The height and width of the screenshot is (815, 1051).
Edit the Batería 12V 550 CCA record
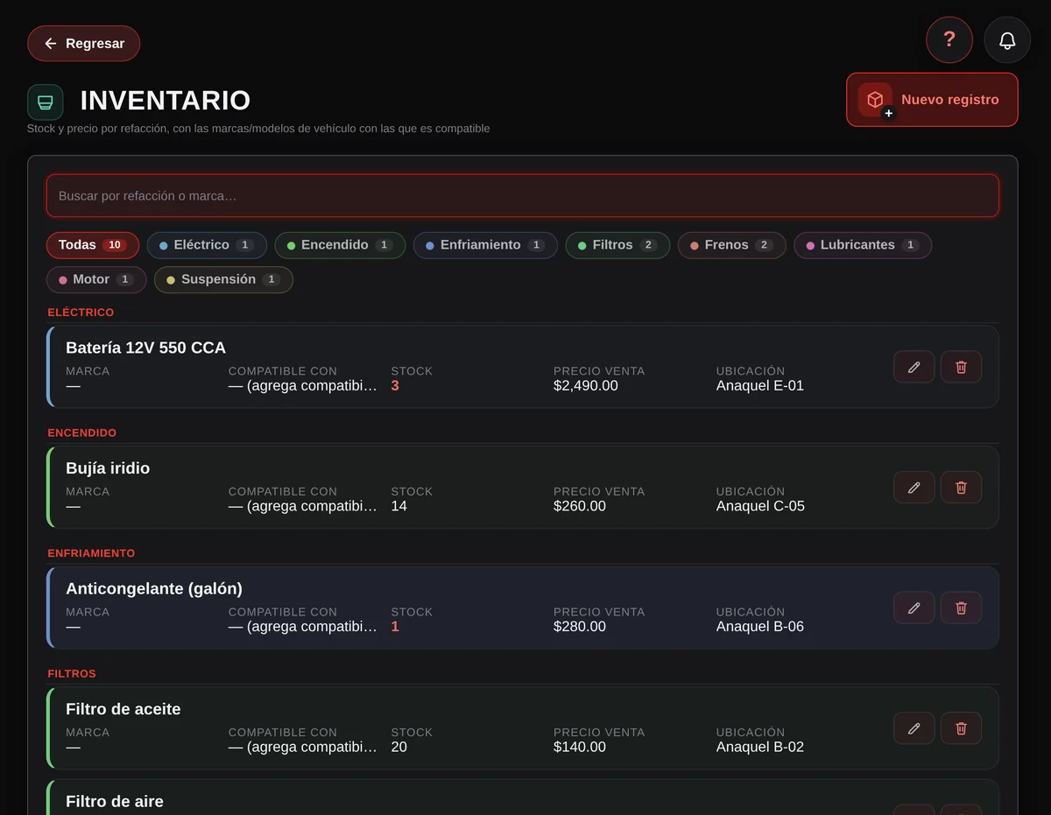pos(914,367)
